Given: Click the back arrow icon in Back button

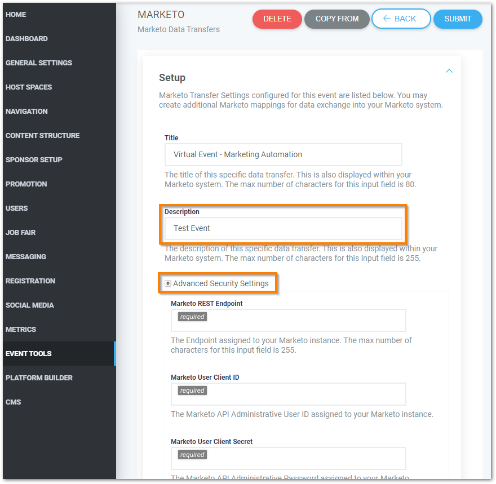Looking at the screenshot, I should pyautogui.click(x=387, y=19).
